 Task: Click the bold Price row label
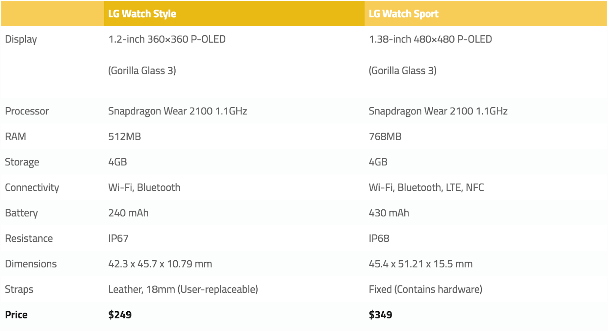pos(16,315)
